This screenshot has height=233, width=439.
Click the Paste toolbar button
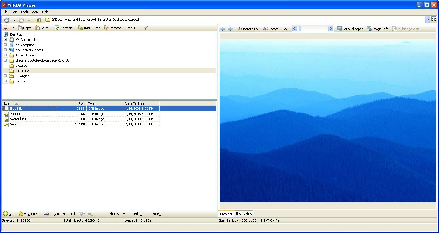pos(42,28)
